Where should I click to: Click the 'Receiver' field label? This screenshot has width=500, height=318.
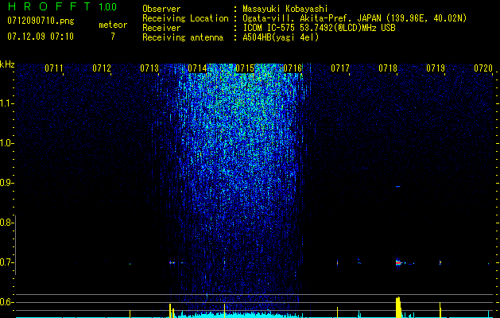[161, 28]
